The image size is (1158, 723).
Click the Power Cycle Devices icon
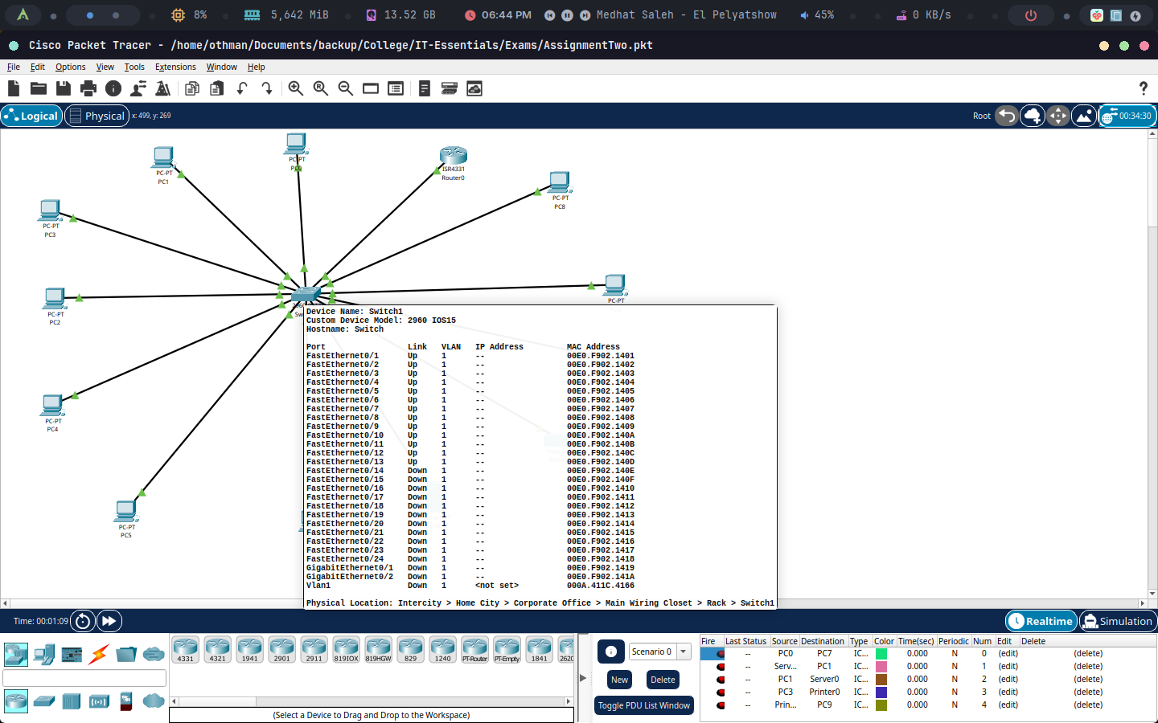tap(83, 621)
